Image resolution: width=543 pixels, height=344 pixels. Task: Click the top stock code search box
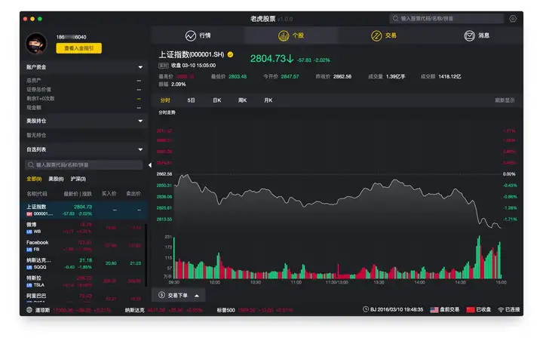(x=446, y=18)
